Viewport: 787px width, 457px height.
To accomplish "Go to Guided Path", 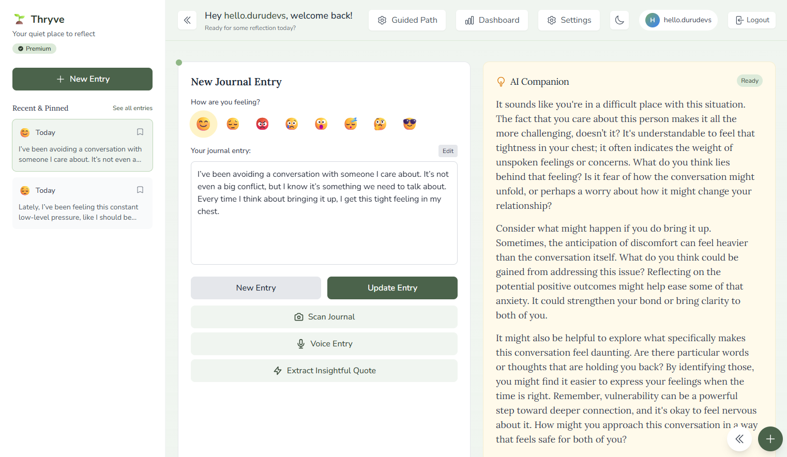I will coord(407,20).
